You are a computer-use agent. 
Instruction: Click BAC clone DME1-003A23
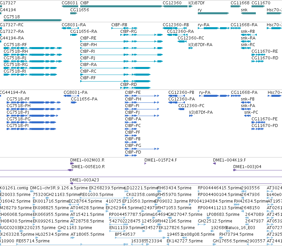85,180
